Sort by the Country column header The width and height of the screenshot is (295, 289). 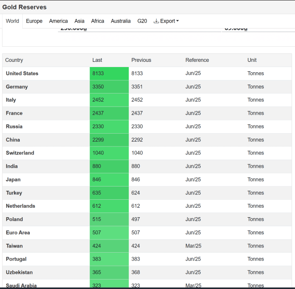(14, 60)
